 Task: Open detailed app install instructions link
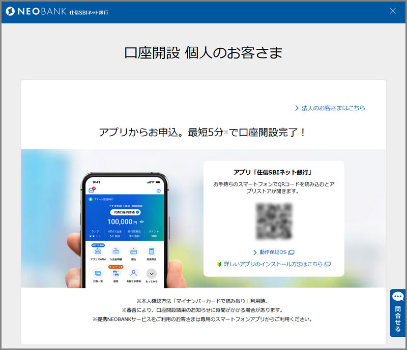pos(274,264)
